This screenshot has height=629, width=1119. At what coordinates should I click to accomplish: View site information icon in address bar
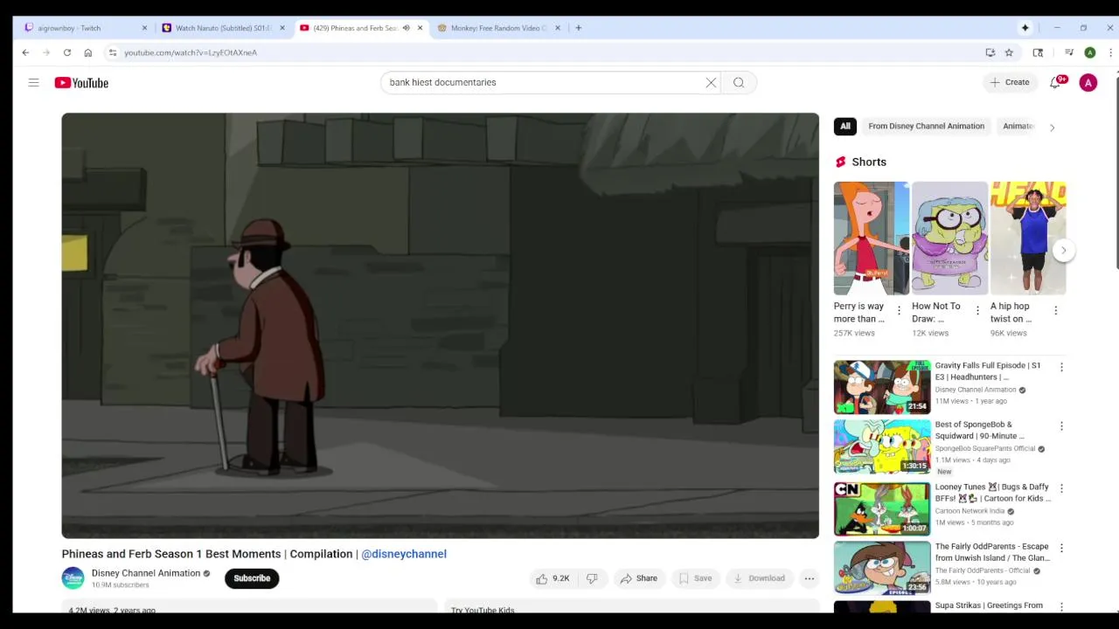click(112, 52)
